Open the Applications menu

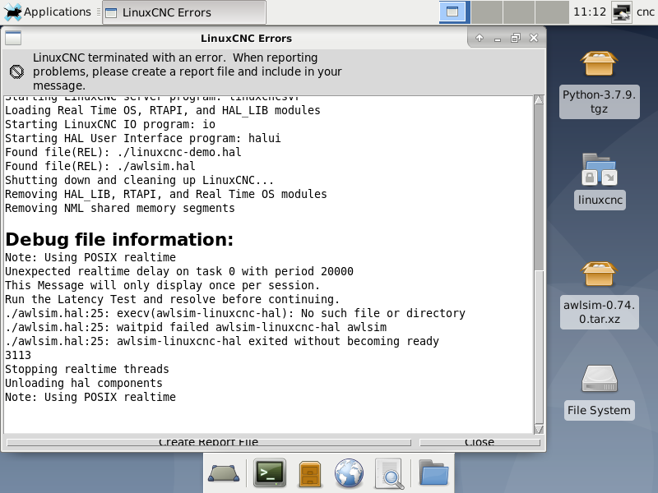pos(48,12)
